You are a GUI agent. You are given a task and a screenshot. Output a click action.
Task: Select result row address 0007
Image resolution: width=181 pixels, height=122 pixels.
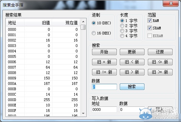[43, 67]
